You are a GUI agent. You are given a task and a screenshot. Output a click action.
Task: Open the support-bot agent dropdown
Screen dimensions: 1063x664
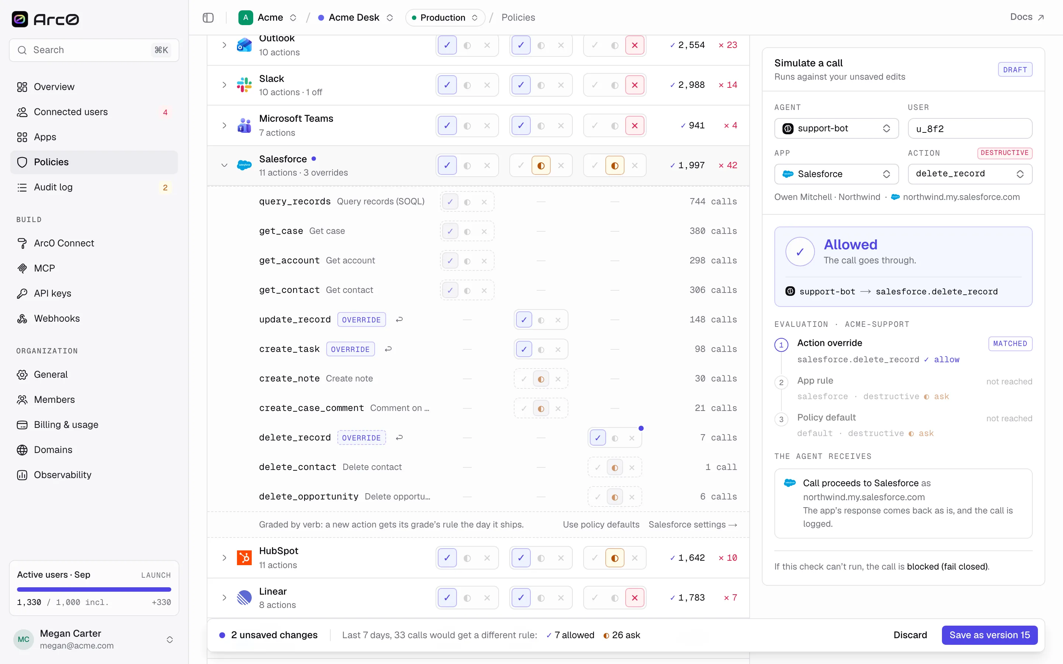836,128
